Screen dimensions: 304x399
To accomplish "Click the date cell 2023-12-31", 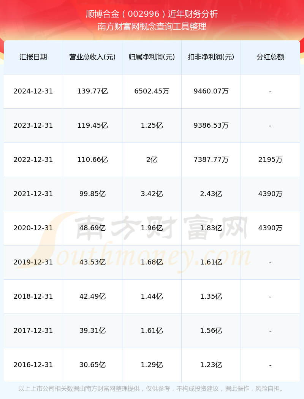I will pyautogui.click(x=33, y=125).
